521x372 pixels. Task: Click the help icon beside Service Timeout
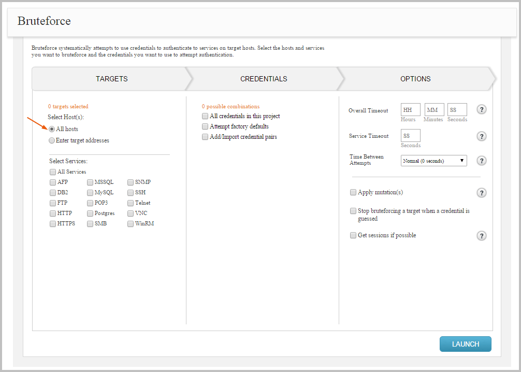482,136
